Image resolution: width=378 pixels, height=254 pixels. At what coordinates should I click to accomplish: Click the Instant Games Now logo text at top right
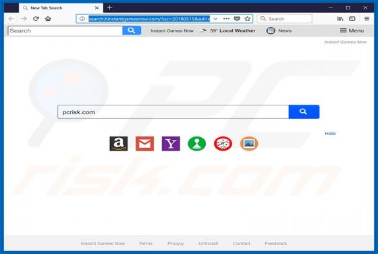345,42
